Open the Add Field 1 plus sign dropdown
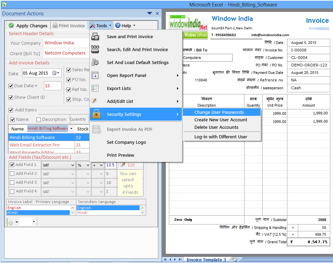 click(x=101, y=165)
